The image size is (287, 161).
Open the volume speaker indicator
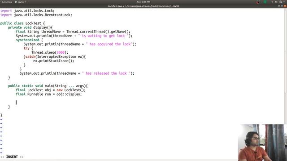(x=276, y=2)
